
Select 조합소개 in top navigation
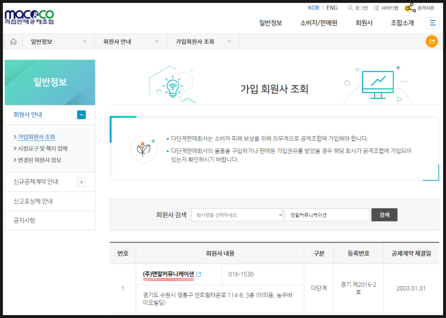pos(402,23)
